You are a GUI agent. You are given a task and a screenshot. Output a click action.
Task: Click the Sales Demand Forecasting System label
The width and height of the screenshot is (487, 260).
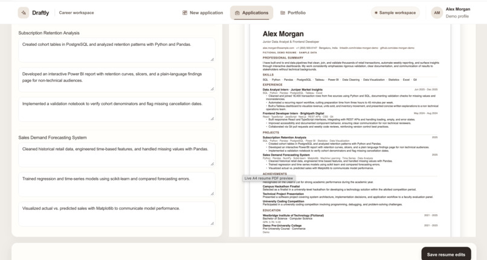tap(53, 138)
